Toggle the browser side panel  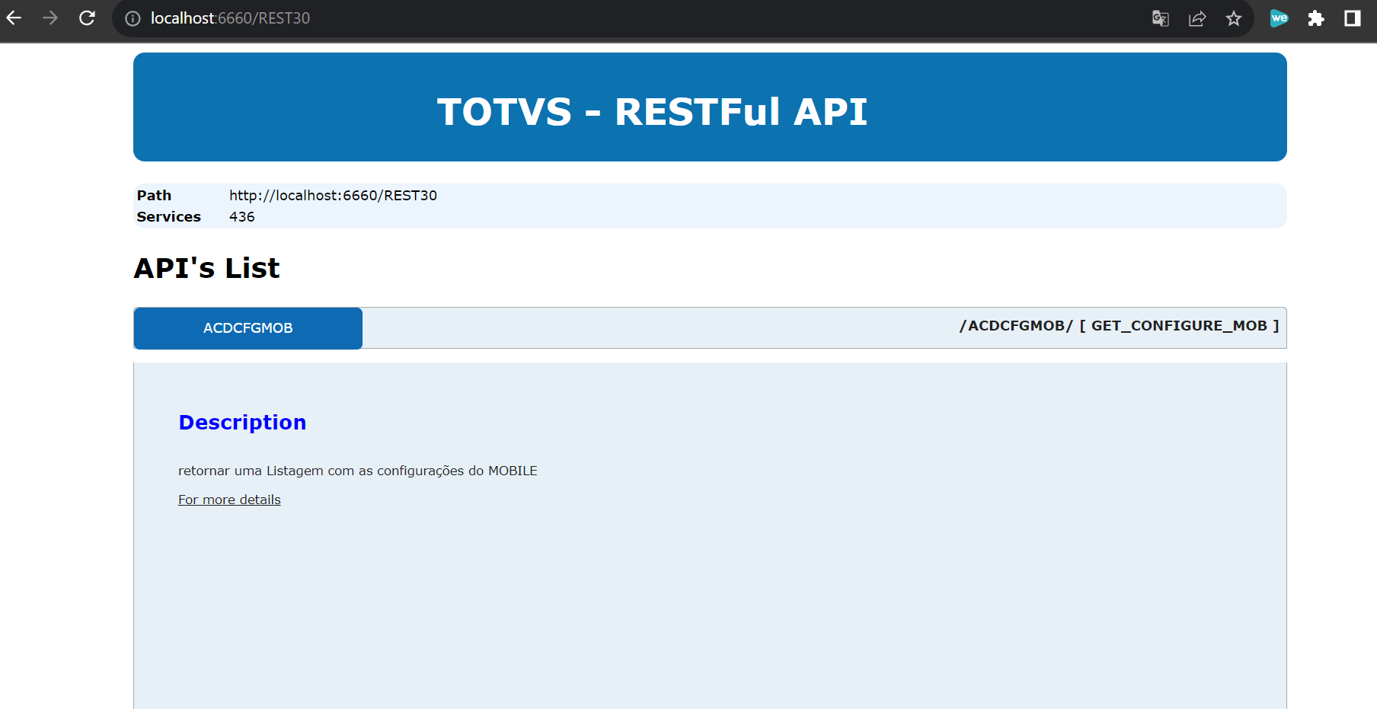click(1353, 18)
